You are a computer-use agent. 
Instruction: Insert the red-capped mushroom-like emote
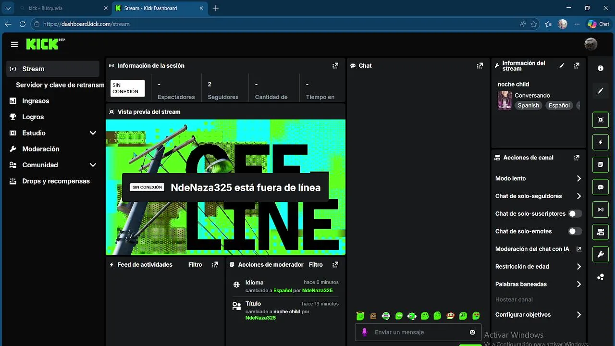pos(451,316)
